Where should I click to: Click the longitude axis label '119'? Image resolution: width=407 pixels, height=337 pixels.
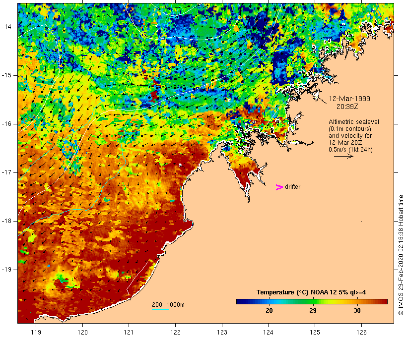coord(36,332)
